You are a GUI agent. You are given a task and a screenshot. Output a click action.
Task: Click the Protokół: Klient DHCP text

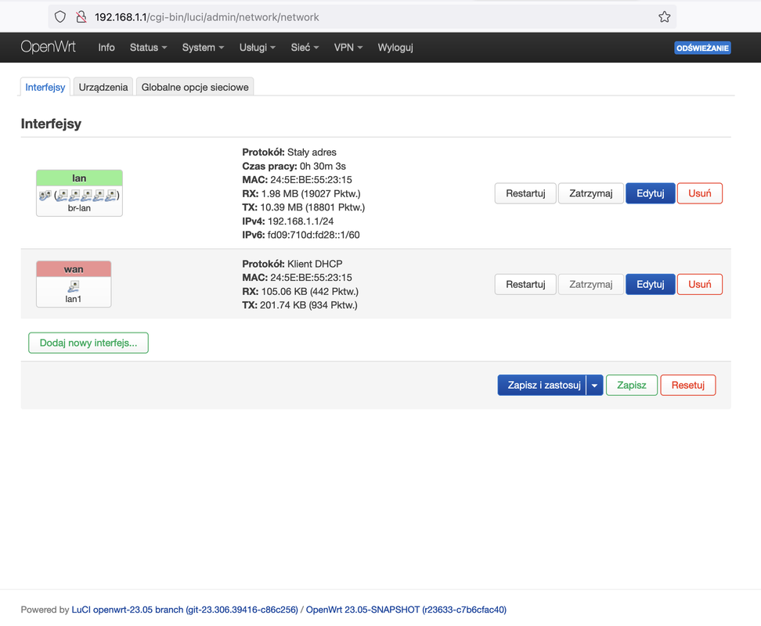292,264
